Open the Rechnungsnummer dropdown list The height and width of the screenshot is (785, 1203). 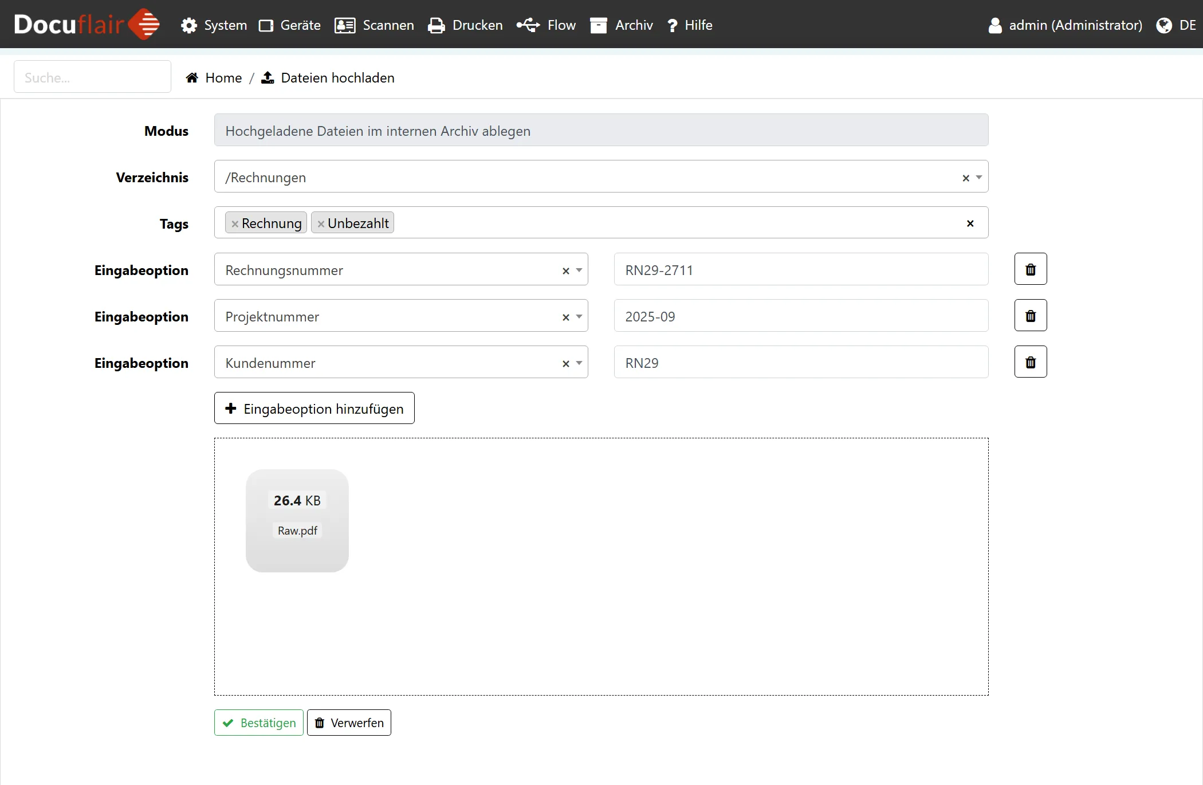pyautogui.click(x=579, y=270)
